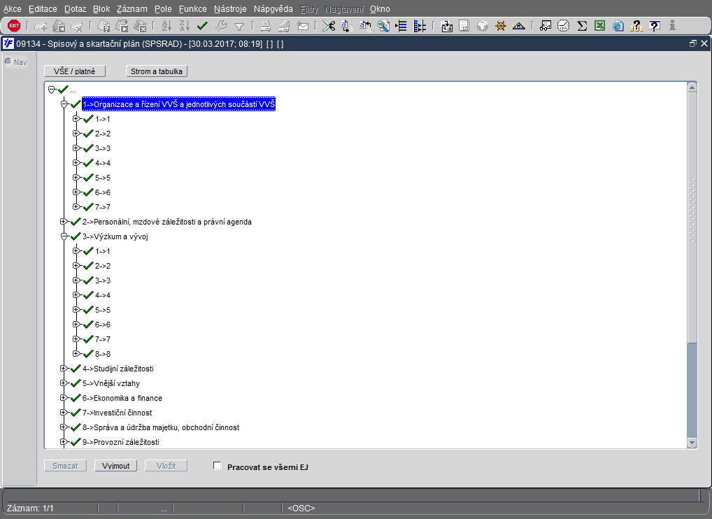Select the '4->Studijní záležitosti' row
The image size is (712, 519).
click(118, 369)
